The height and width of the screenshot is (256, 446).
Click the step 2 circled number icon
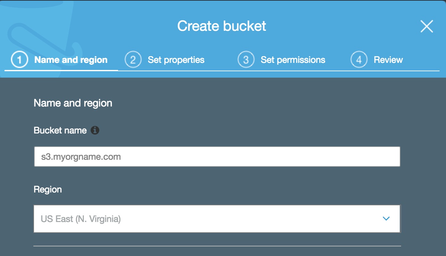(133, 60)
